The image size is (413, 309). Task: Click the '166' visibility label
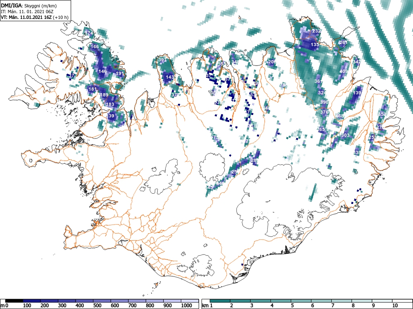point(95,47)
